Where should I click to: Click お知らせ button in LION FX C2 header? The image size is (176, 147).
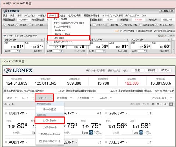pos(151,71)
